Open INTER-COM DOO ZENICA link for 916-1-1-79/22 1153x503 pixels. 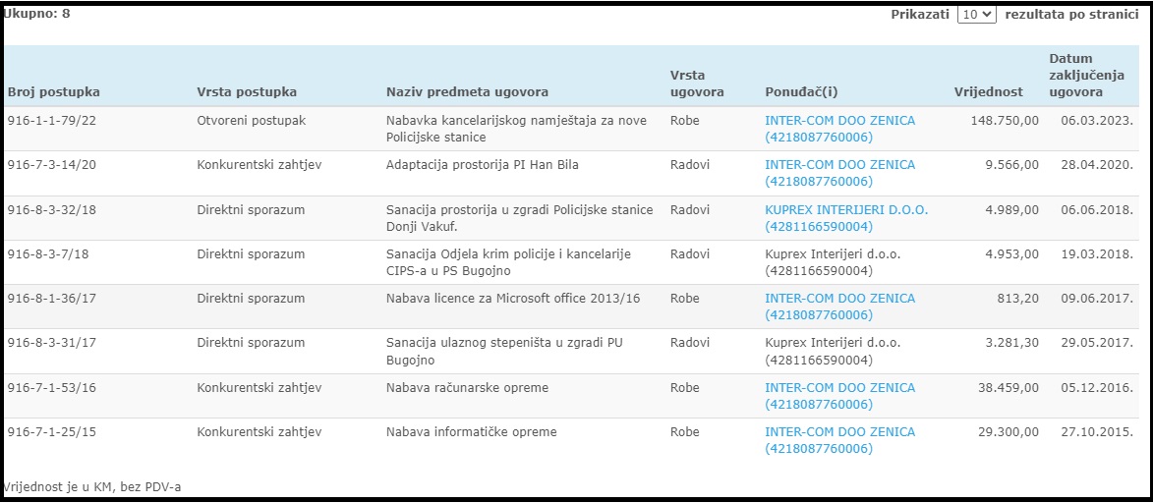tap(839, 129)
